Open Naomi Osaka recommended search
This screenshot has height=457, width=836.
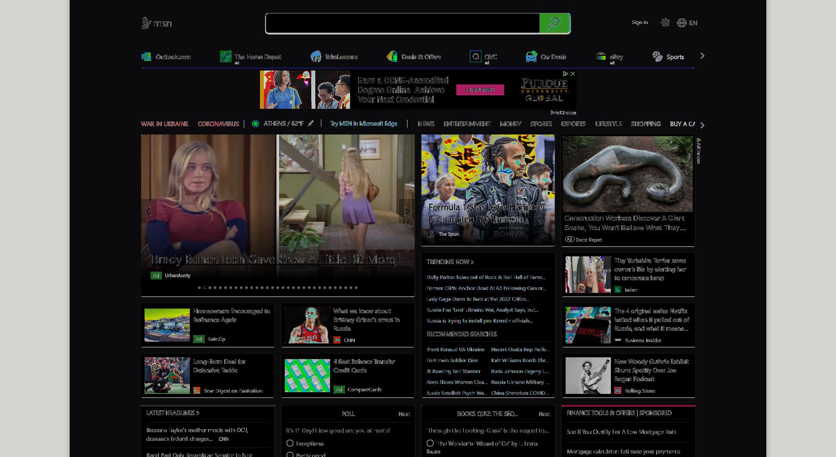tap(520, 349)
